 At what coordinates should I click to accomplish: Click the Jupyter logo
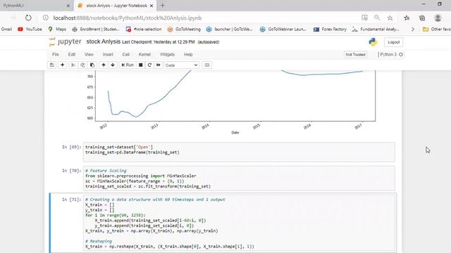click(x=66, y=42)
